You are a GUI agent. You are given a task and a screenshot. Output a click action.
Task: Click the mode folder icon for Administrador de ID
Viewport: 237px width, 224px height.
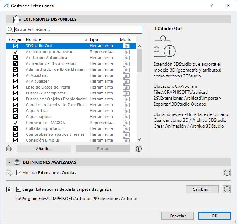[x=126, y=69]
